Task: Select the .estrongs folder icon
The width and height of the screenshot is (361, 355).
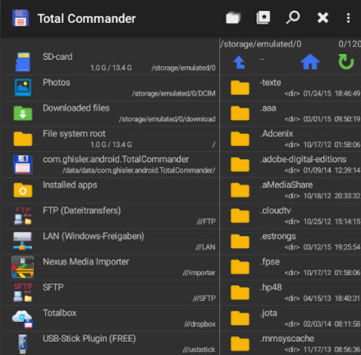Action: [240, 241]
